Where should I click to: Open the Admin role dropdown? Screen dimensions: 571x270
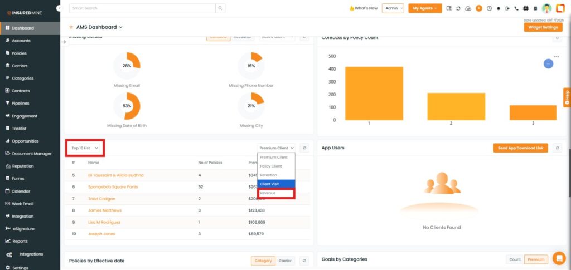393,8
